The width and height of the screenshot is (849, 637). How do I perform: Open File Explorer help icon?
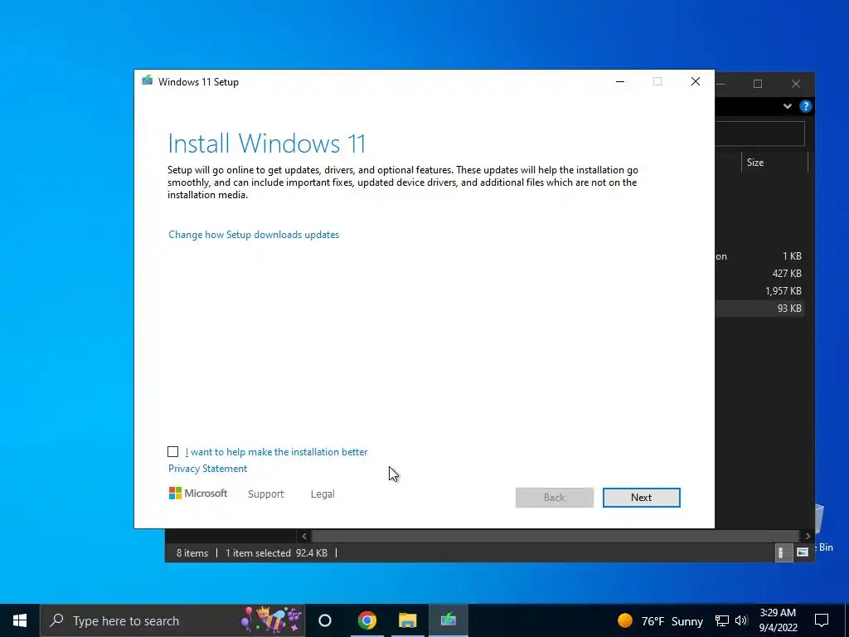click(806, 106)
